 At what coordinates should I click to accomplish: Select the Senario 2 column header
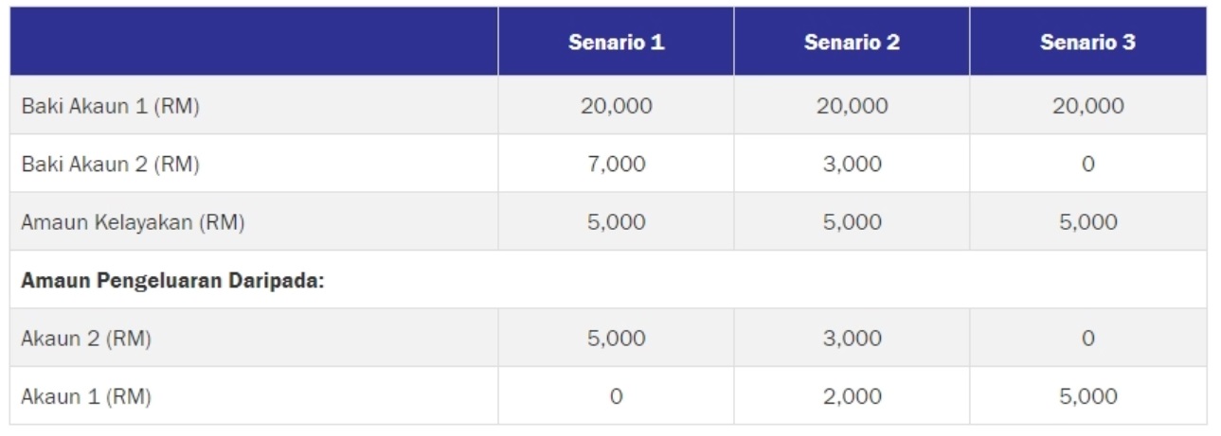[x=852, y=43]
